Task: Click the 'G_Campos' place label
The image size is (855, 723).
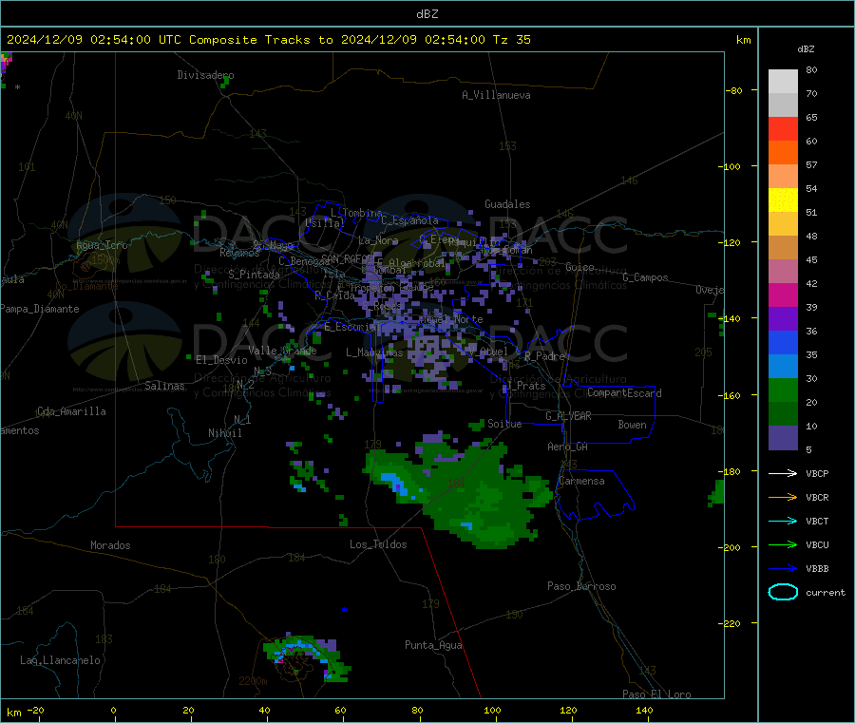Action: pyautogui.click(x=645, y=277)
